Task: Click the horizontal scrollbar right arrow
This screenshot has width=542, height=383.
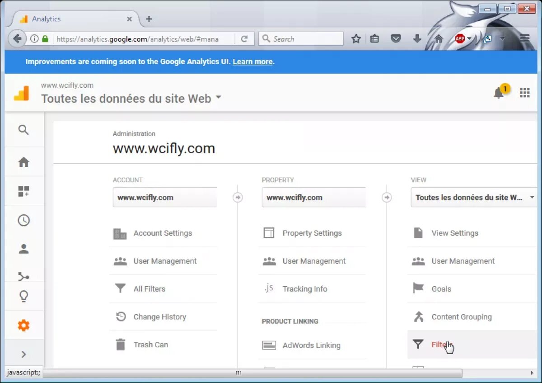Action: click(532, 373)
